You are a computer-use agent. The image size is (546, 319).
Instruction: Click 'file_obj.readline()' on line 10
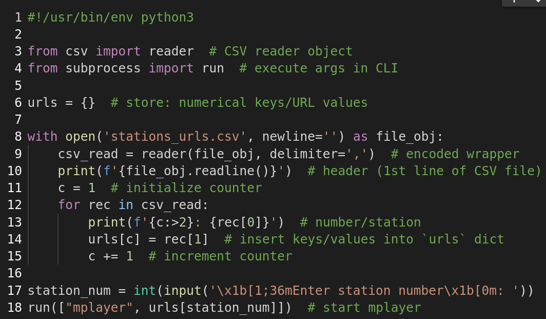[x=198, y=171]
